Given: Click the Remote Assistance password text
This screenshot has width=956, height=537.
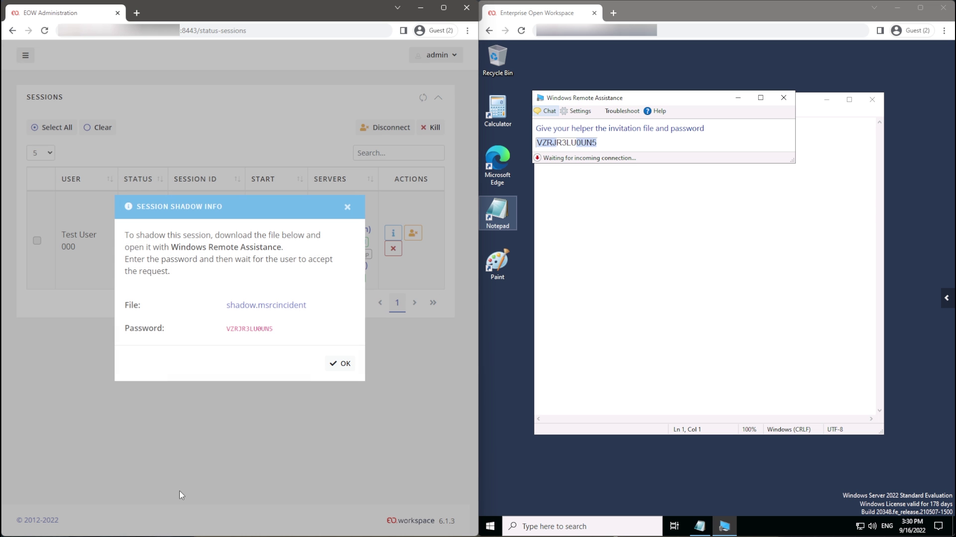Looking at the screenshot, I should click(566, 143).
